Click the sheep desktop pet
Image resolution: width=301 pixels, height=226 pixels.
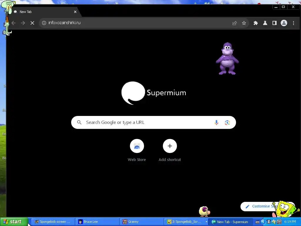tap(205, 211)
